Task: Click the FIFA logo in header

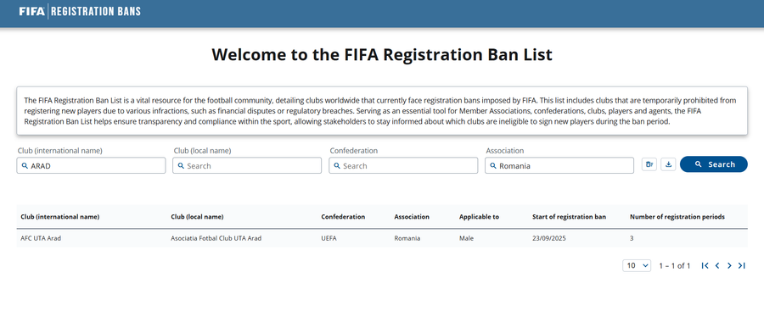Action: coord(32,11)
